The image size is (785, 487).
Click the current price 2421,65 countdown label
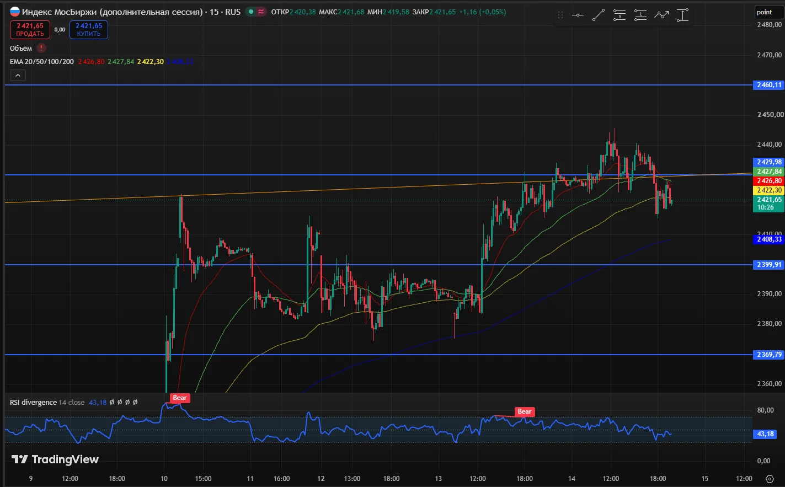pos(769,204)
